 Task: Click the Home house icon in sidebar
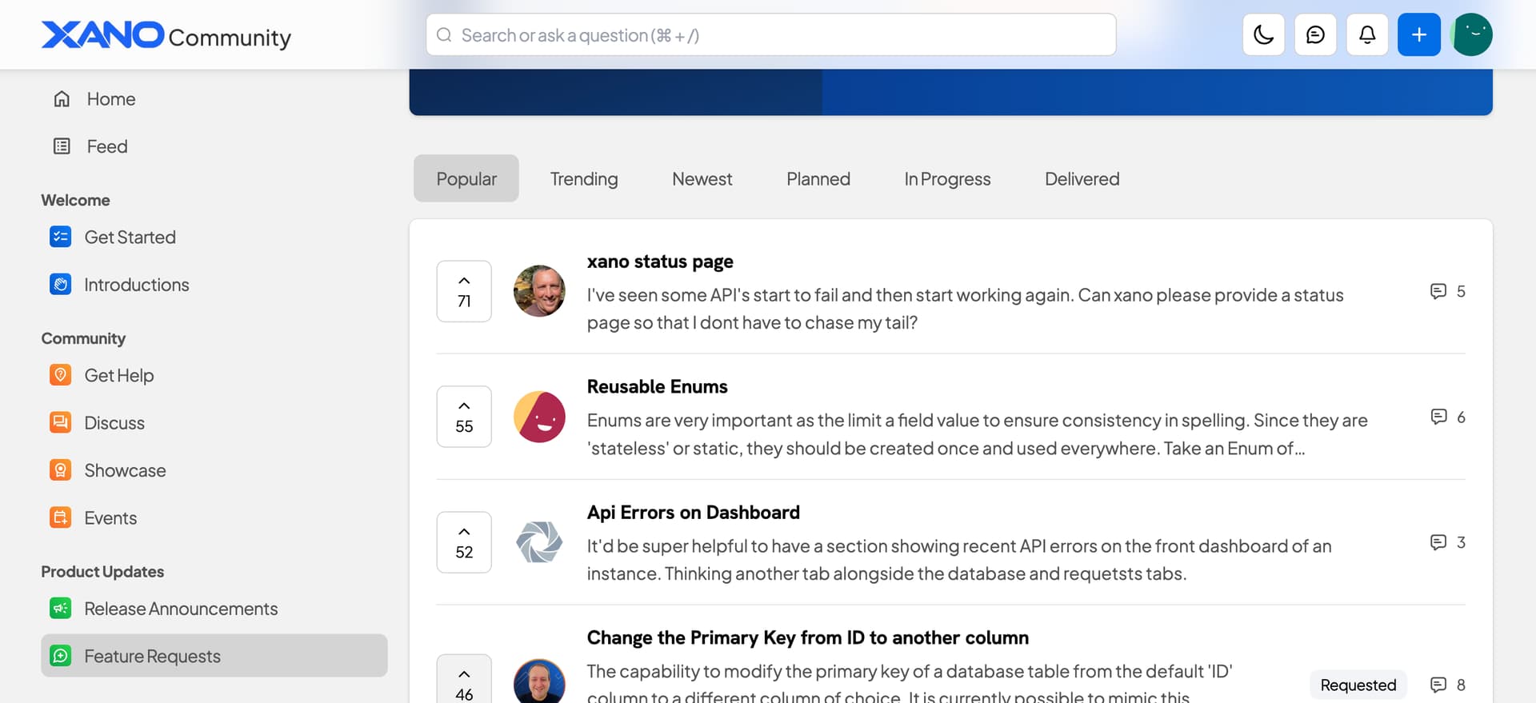[62, 99]
